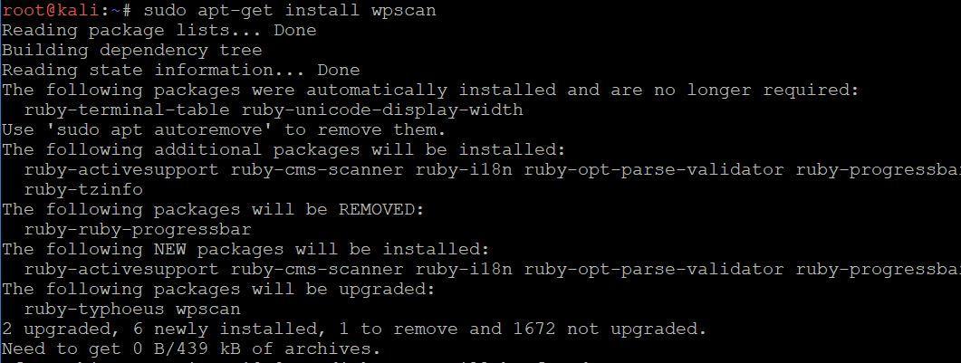Click the 'Reading package lists... Done' line
The width and height of the screenshot is (961, 363).
coord(159,31)
